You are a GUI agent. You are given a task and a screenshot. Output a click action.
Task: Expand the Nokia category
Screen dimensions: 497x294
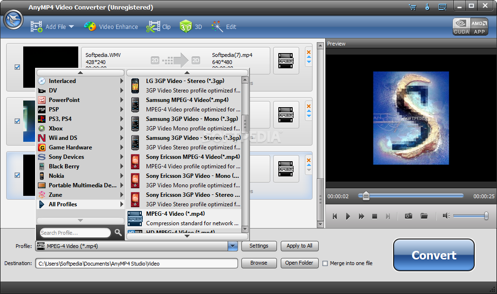(x=122, y=176)
